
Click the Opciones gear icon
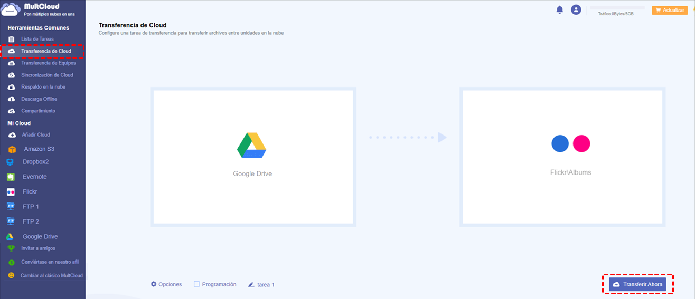tap(154, 284)
